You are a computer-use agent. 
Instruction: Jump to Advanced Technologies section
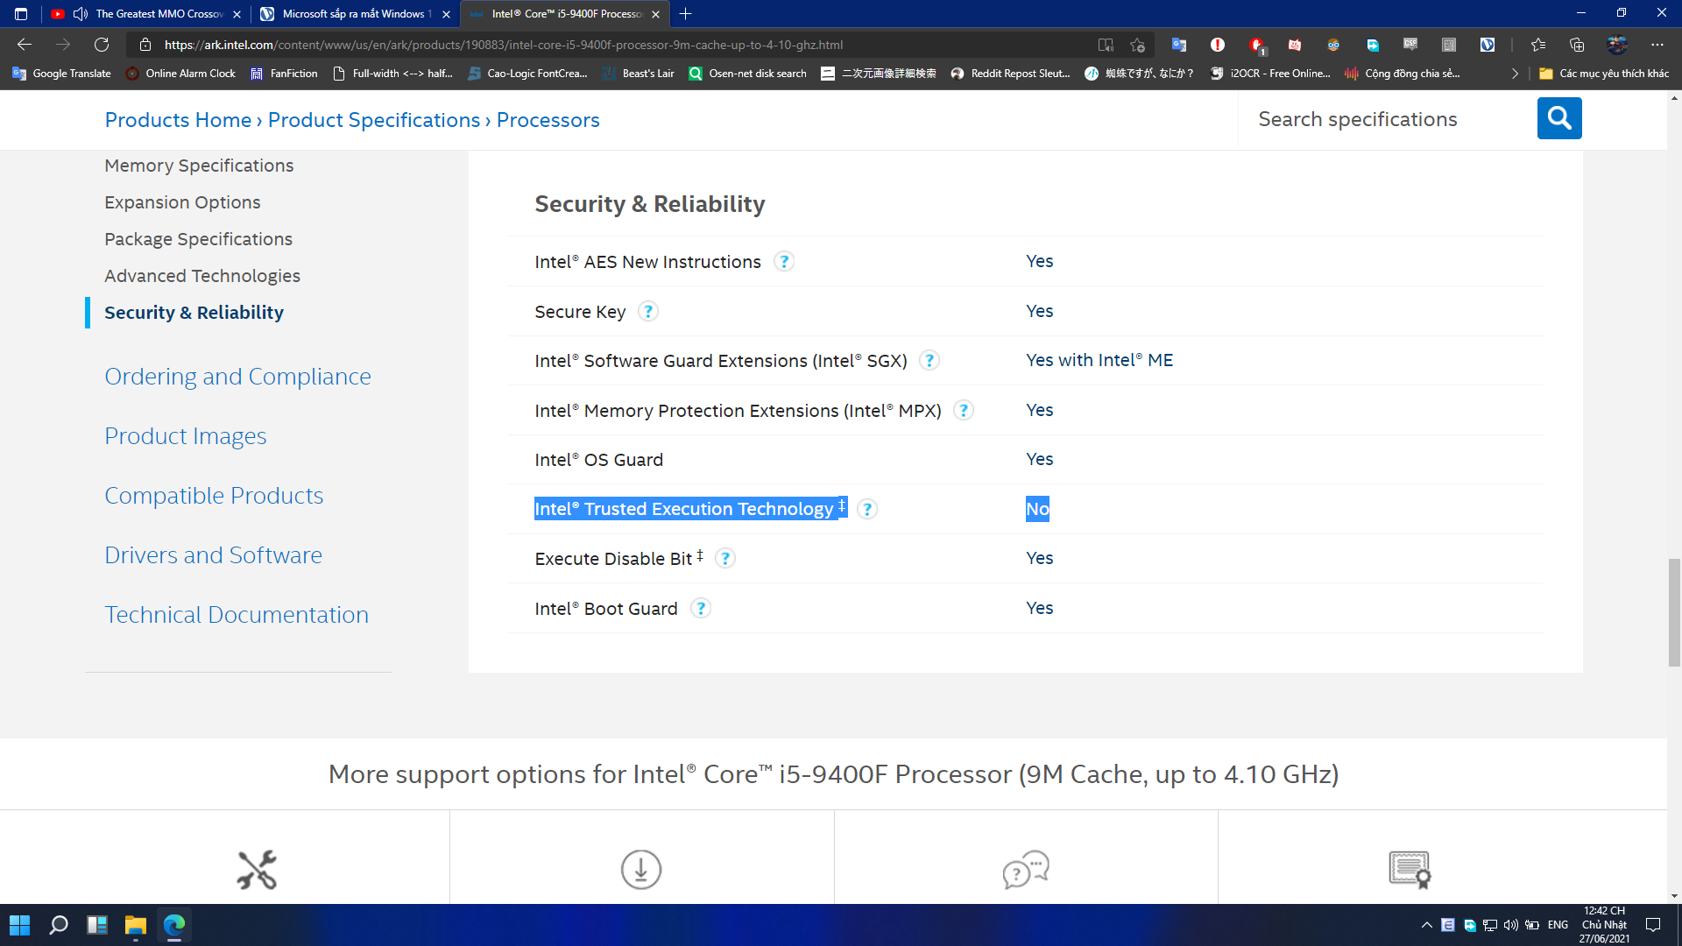click(202, 276)
